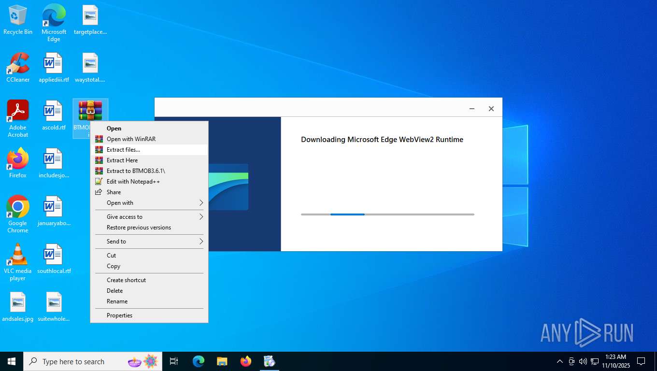
Task: Open the VLC media player shortcut
Action: click(18, 262)
